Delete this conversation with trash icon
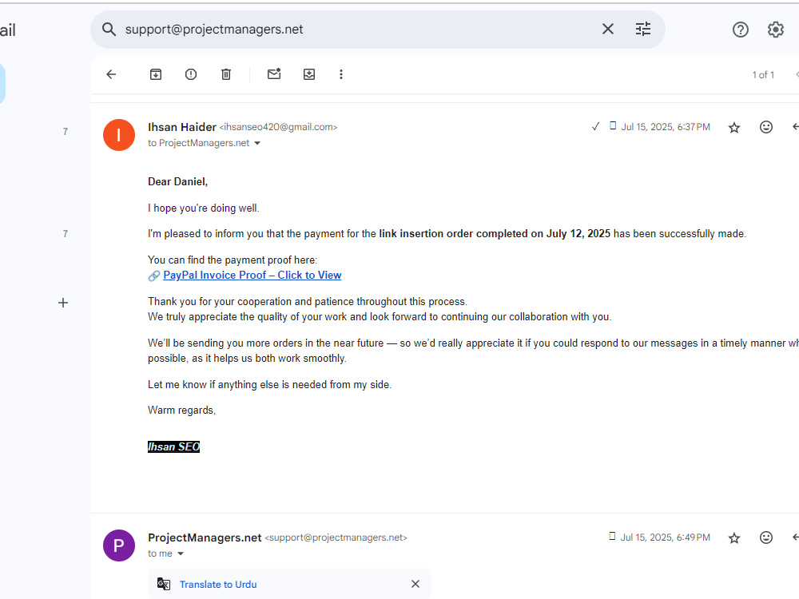Viewport: 799px width, 599px height. 226,74
